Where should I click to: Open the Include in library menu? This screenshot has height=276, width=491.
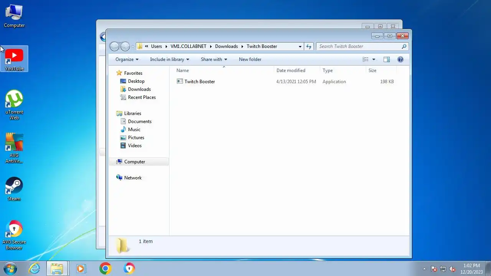tap(170, 59)
